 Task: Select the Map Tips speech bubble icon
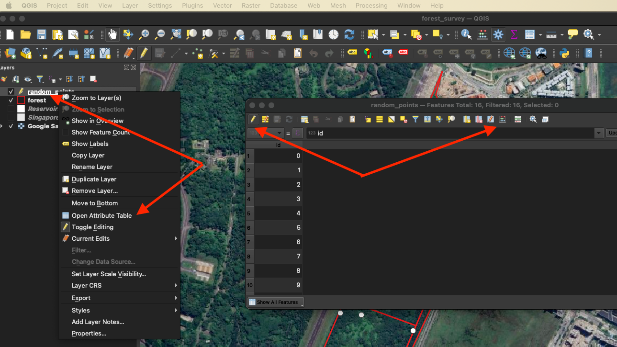pos(572,34)
